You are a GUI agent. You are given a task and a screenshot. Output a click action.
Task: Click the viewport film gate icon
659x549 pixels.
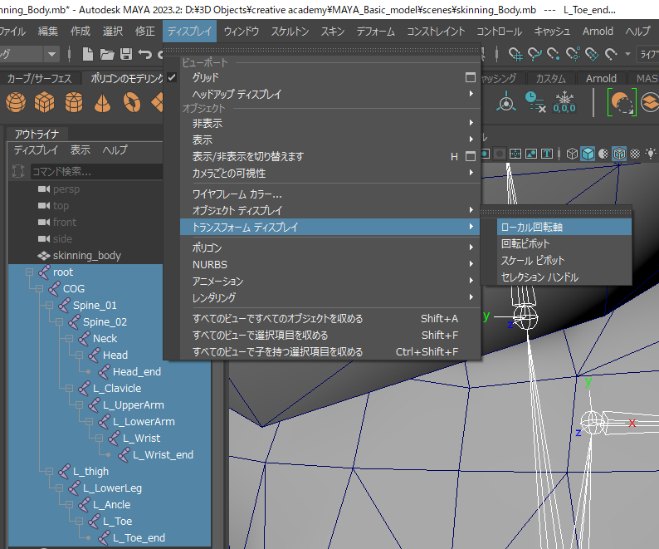515,154
